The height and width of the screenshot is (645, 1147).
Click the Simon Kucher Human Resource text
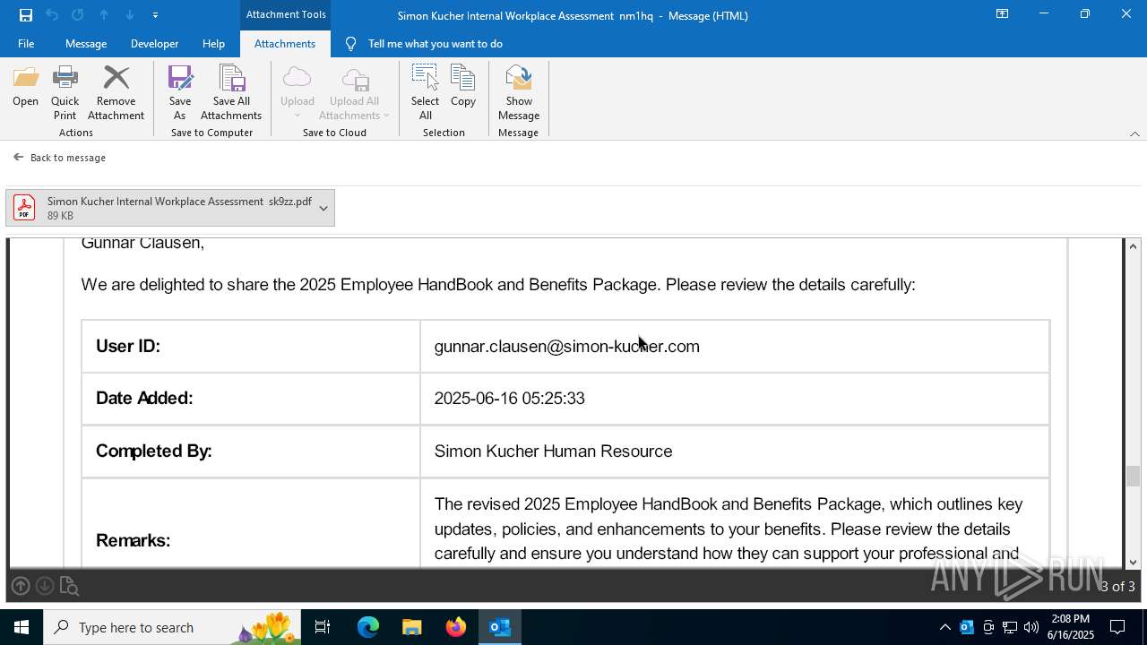[x=553, y=451]
